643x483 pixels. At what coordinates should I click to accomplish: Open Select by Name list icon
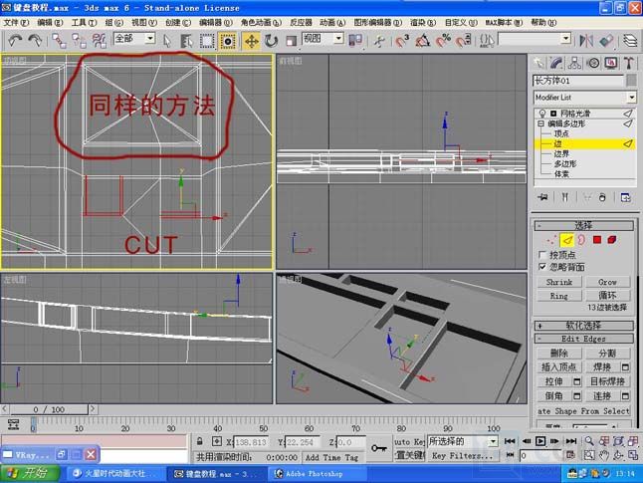(186, 41)
